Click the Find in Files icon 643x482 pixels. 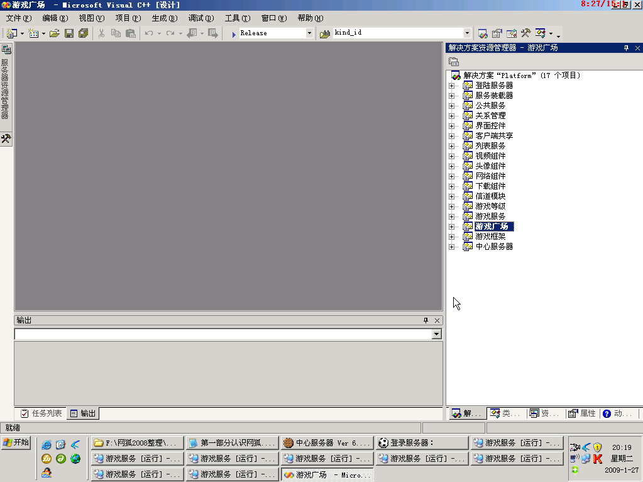click(x=325, y=34)
